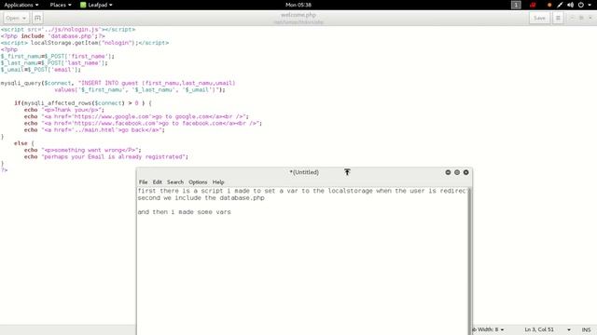Click the echo 'something went wrong' line
This screenshot has width=597, height=335.
click(x=82, y=150)
